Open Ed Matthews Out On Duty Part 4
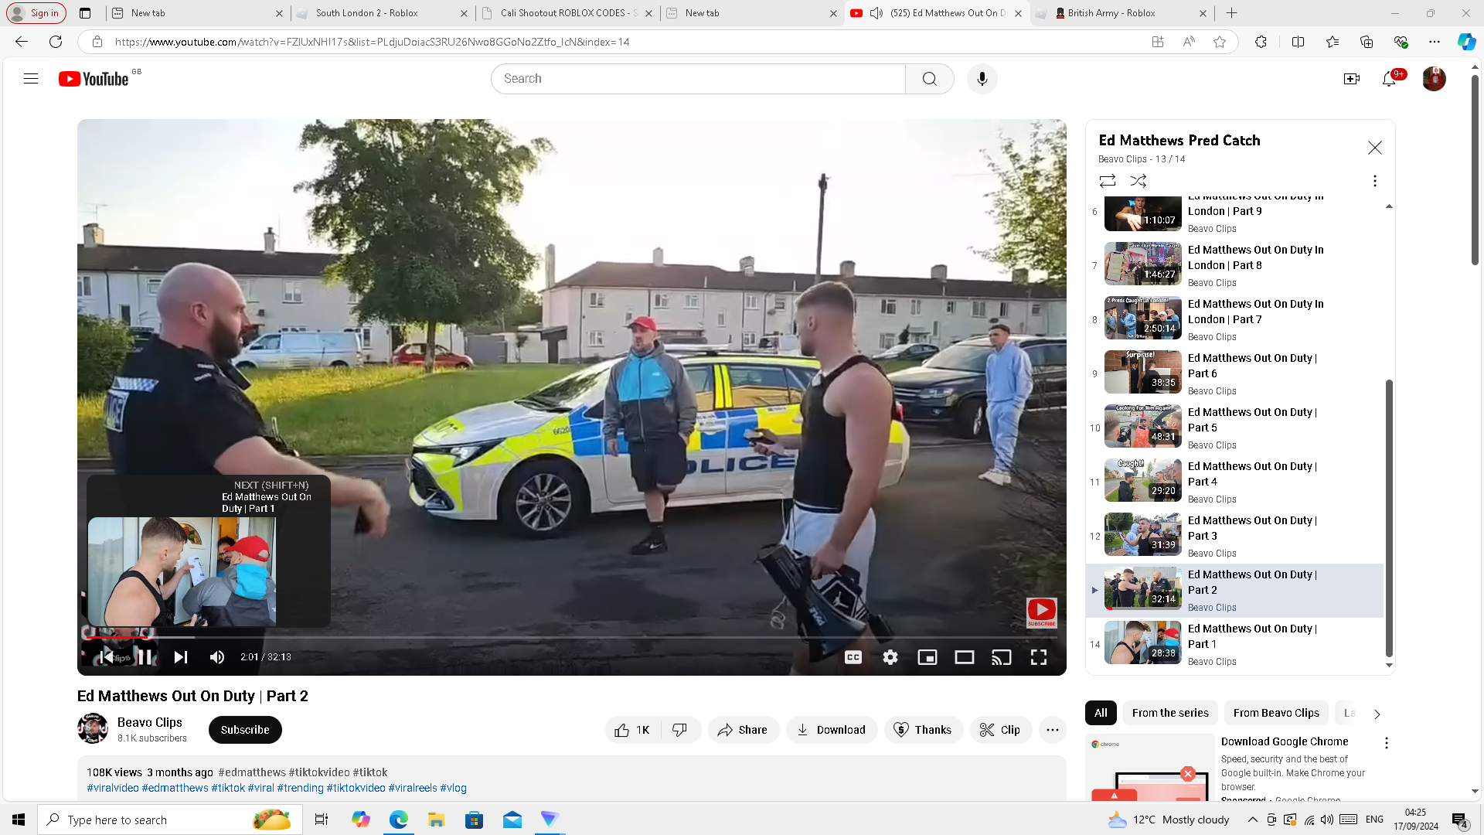Screen dimensions: 1484x835 1234,482
